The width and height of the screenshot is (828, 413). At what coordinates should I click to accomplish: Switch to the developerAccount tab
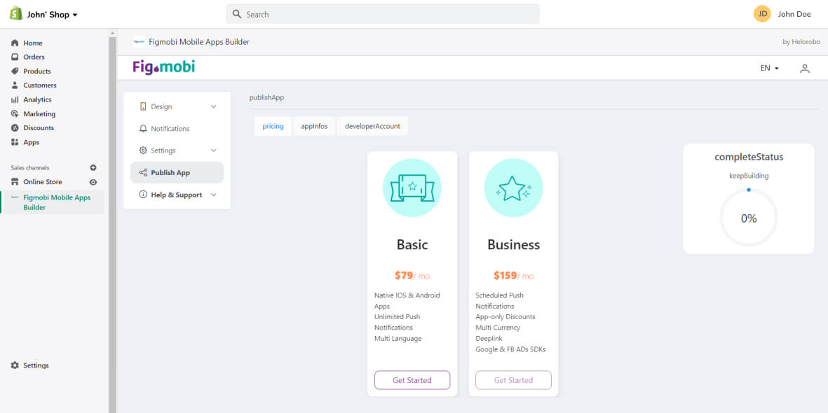point(372,126)
